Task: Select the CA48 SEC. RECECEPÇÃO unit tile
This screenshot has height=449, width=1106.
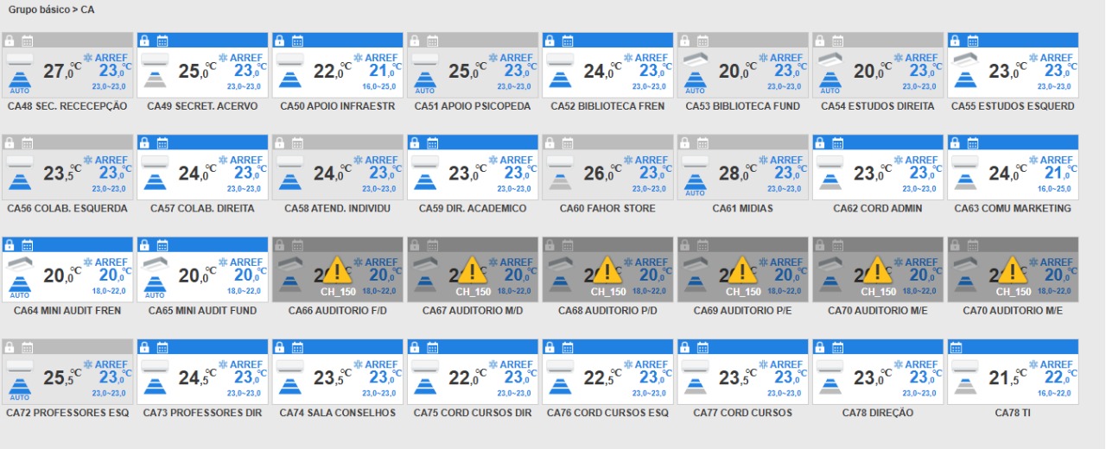Action: coord(67,73)
